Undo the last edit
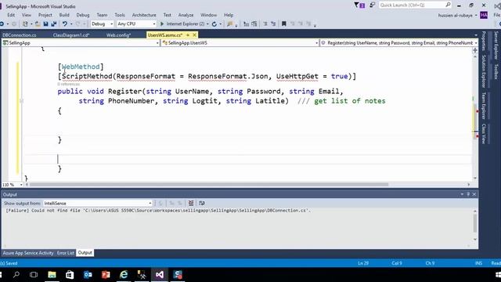The width and height of the screenshot is (501, 282). tap(65, 24)
